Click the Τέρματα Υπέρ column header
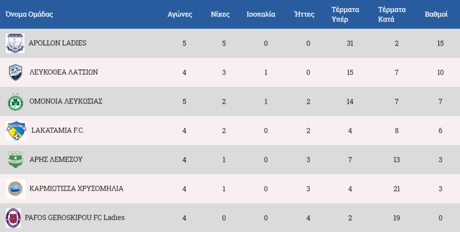 tap(346, 14)
